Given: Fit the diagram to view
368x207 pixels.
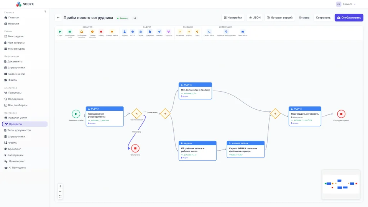Looking at the screenshot, I should [x=60, y=196].
